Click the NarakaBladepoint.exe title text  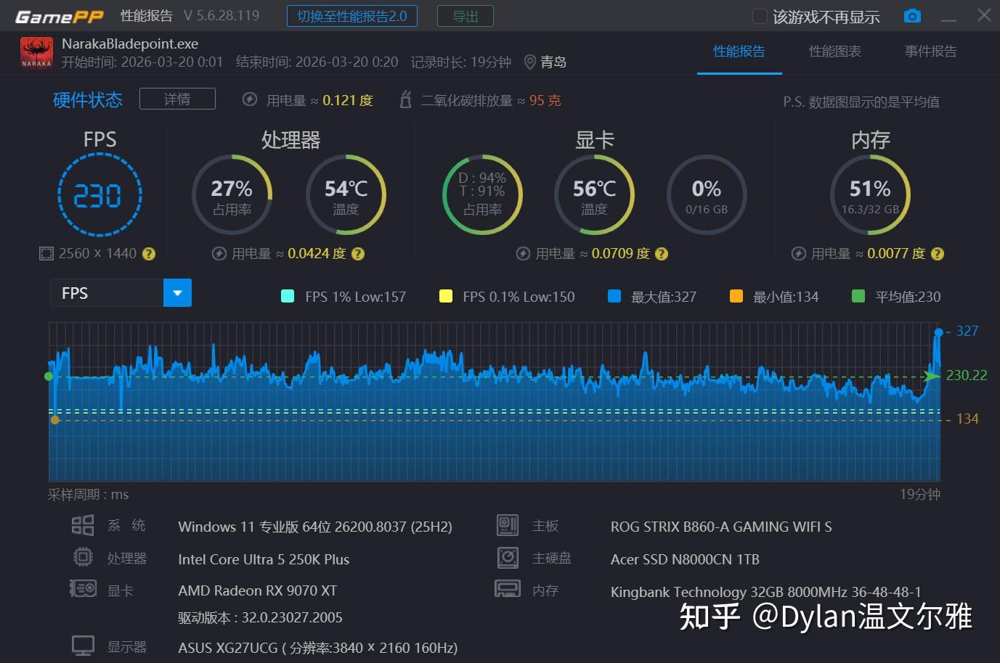click(x=130, y=44)
